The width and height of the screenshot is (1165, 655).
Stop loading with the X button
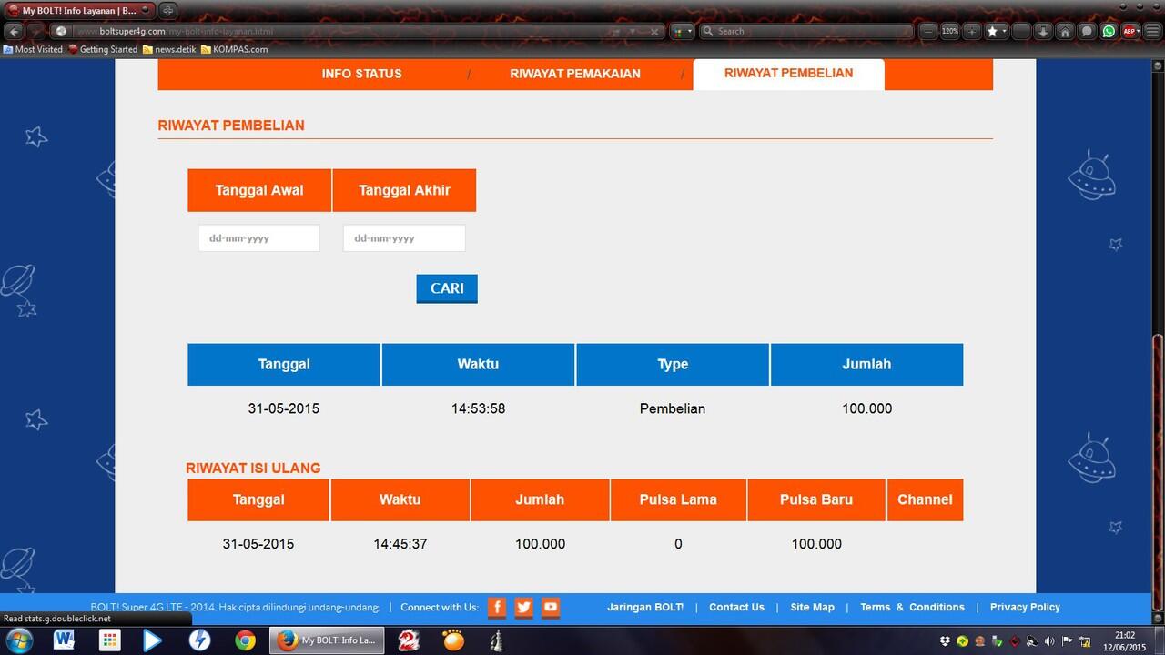(654, 31)
